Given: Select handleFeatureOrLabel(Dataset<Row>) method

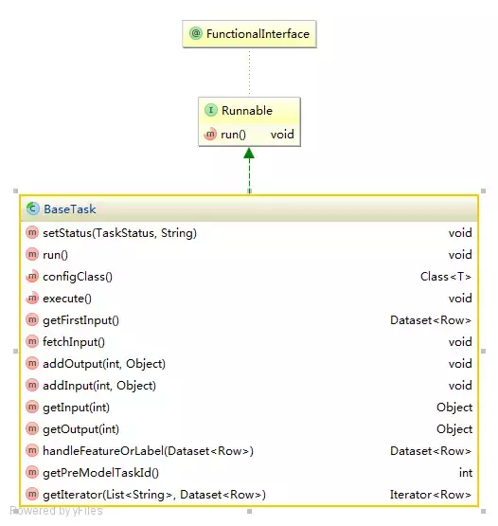Looking at the screenshot, I should pos(148,451).
